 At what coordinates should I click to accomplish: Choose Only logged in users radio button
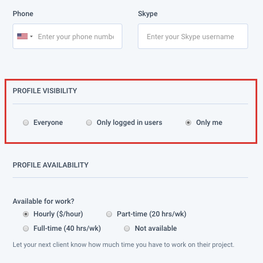[x=89, y=123]
